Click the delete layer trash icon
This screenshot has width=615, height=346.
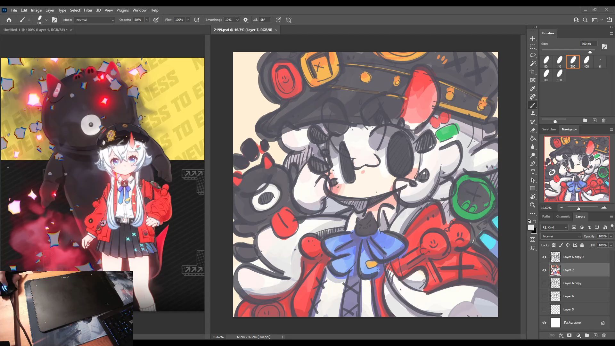point(604,335)
